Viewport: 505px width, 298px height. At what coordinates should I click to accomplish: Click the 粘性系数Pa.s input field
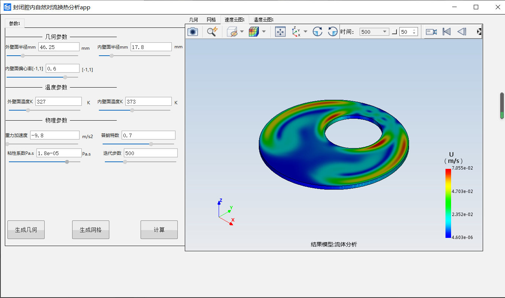pos(59,153)
